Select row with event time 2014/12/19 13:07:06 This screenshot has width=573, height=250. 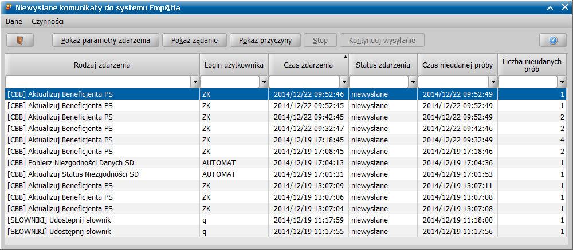(286, 197)
